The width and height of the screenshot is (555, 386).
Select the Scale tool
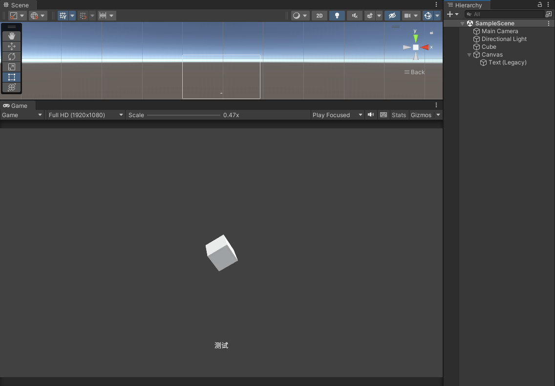click(x=12, y=67)
